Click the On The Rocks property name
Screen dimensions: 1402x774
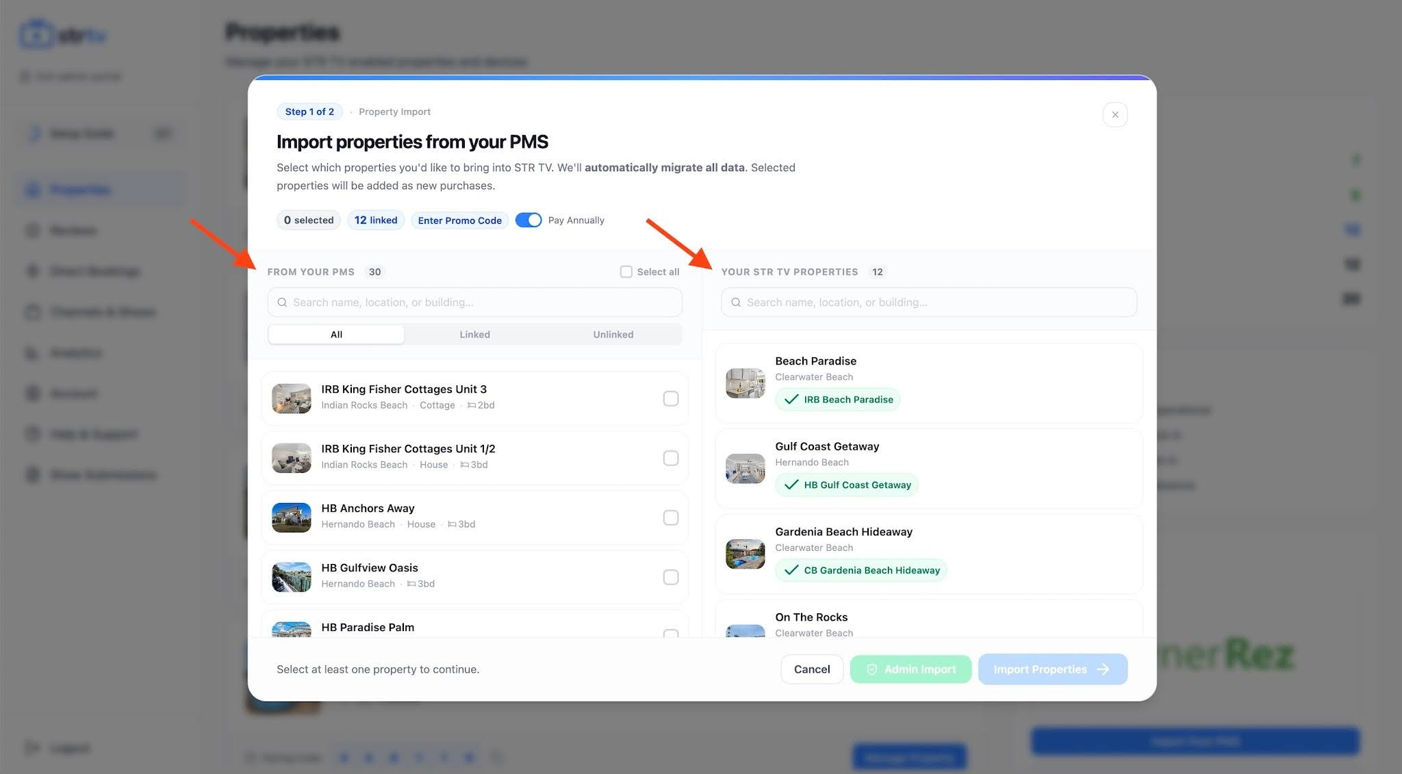[811, 617]
